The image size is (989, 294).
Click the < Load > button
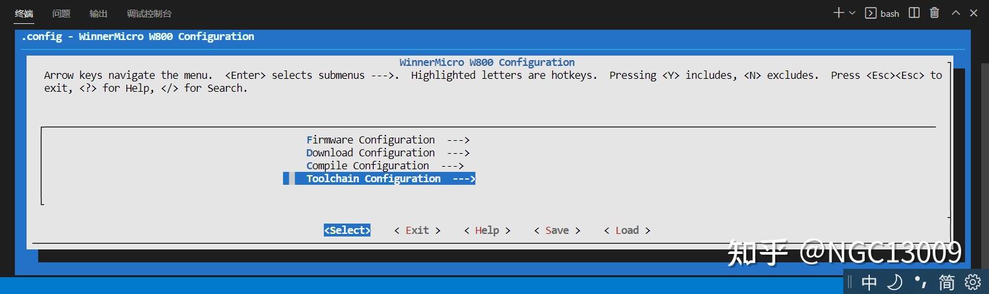pyautogui.click(x=627, y=230)
